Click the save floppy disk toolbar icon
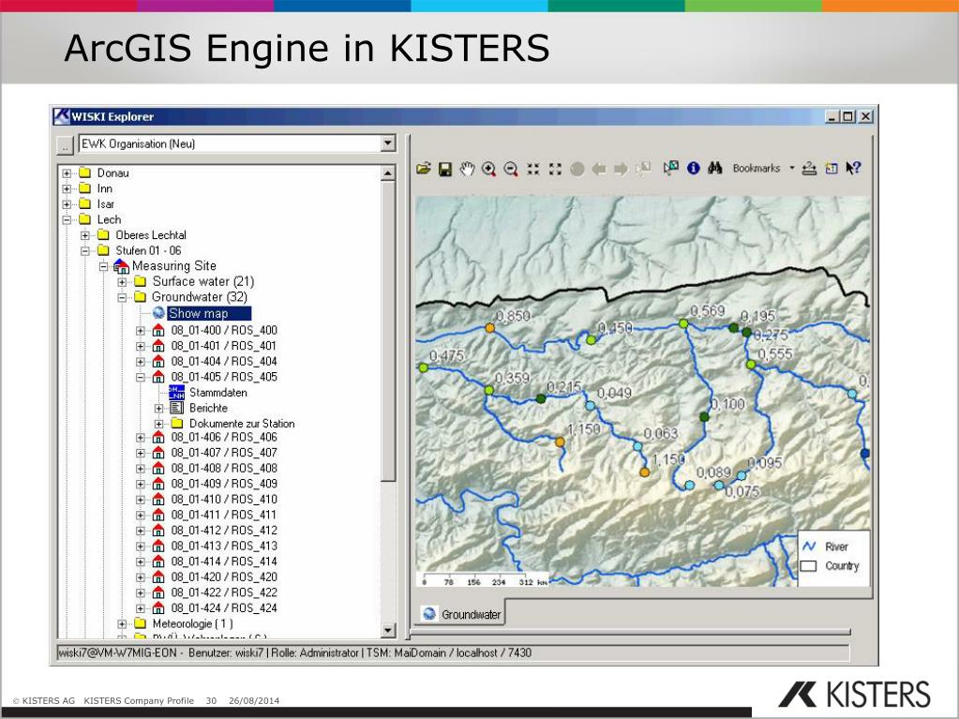The width and height of the screenshot is (959, 719). (x=445, y=169)
